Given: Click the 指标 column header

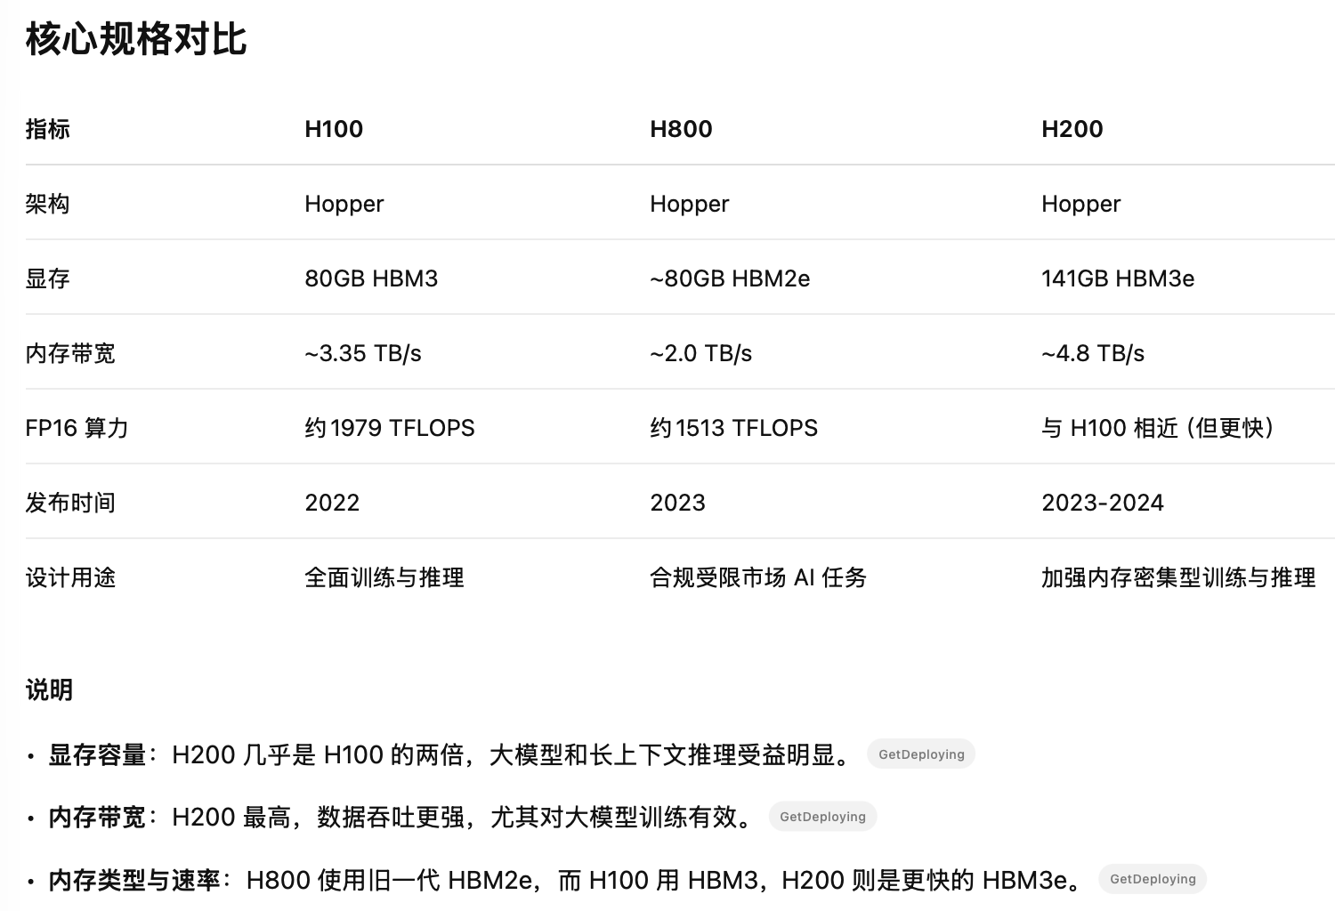Looking at the screenshot, I should tap(48, 129).
